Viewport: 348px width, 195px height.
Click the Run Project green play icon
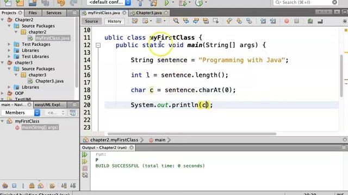click(167, 3)
